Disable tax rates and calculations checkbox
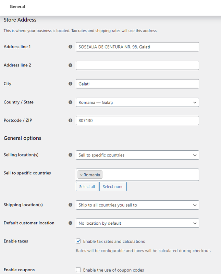This screenshot has width=221, height=274. (78, 241)
